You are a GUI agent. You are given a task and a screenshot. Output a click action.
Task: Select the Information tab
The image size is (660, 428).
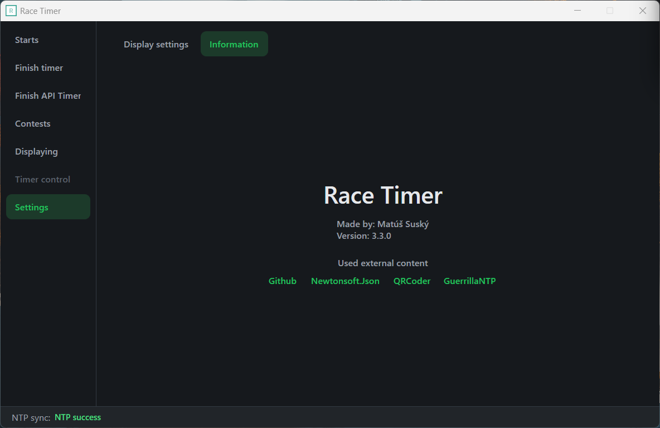click(234, 44)
